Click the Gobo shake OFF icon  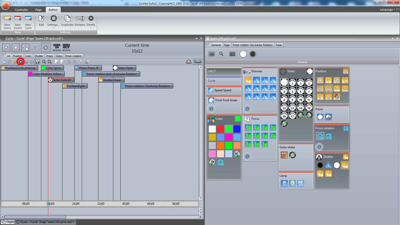pos(284,155)
